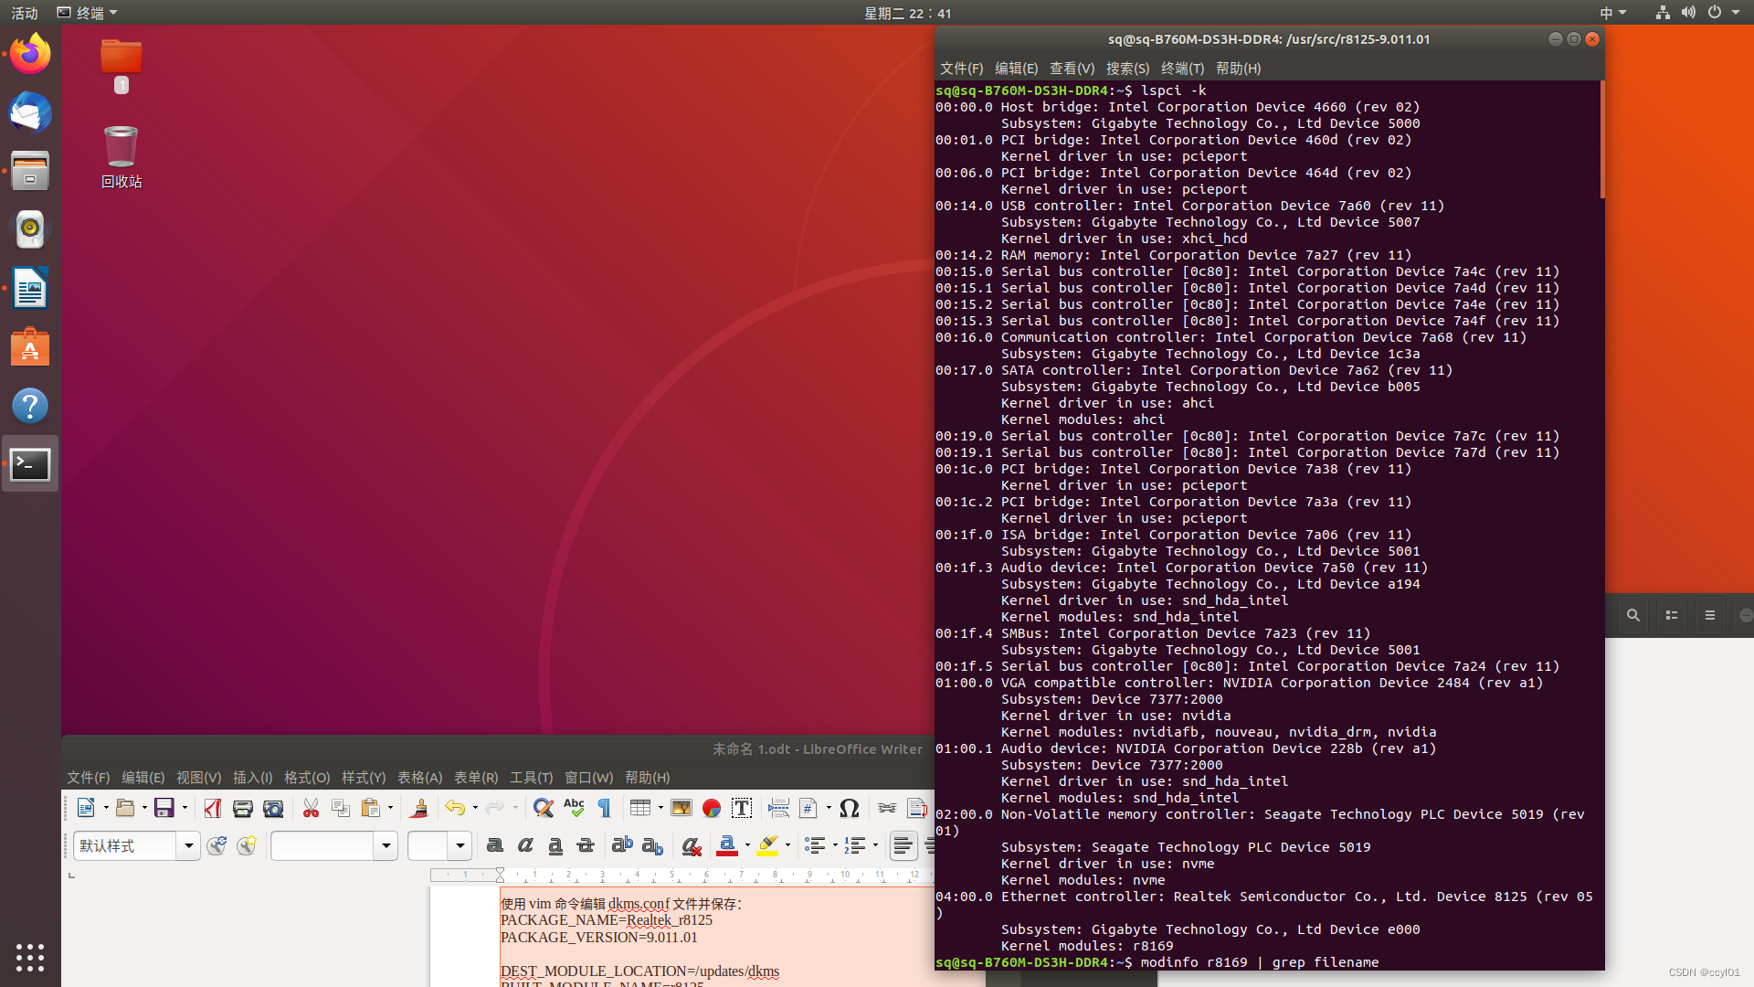Image resolution: width=1754 pixels, height=987 pixels.
Task: Click the Cut scissors icon
Action: click(x=311, y=808)
